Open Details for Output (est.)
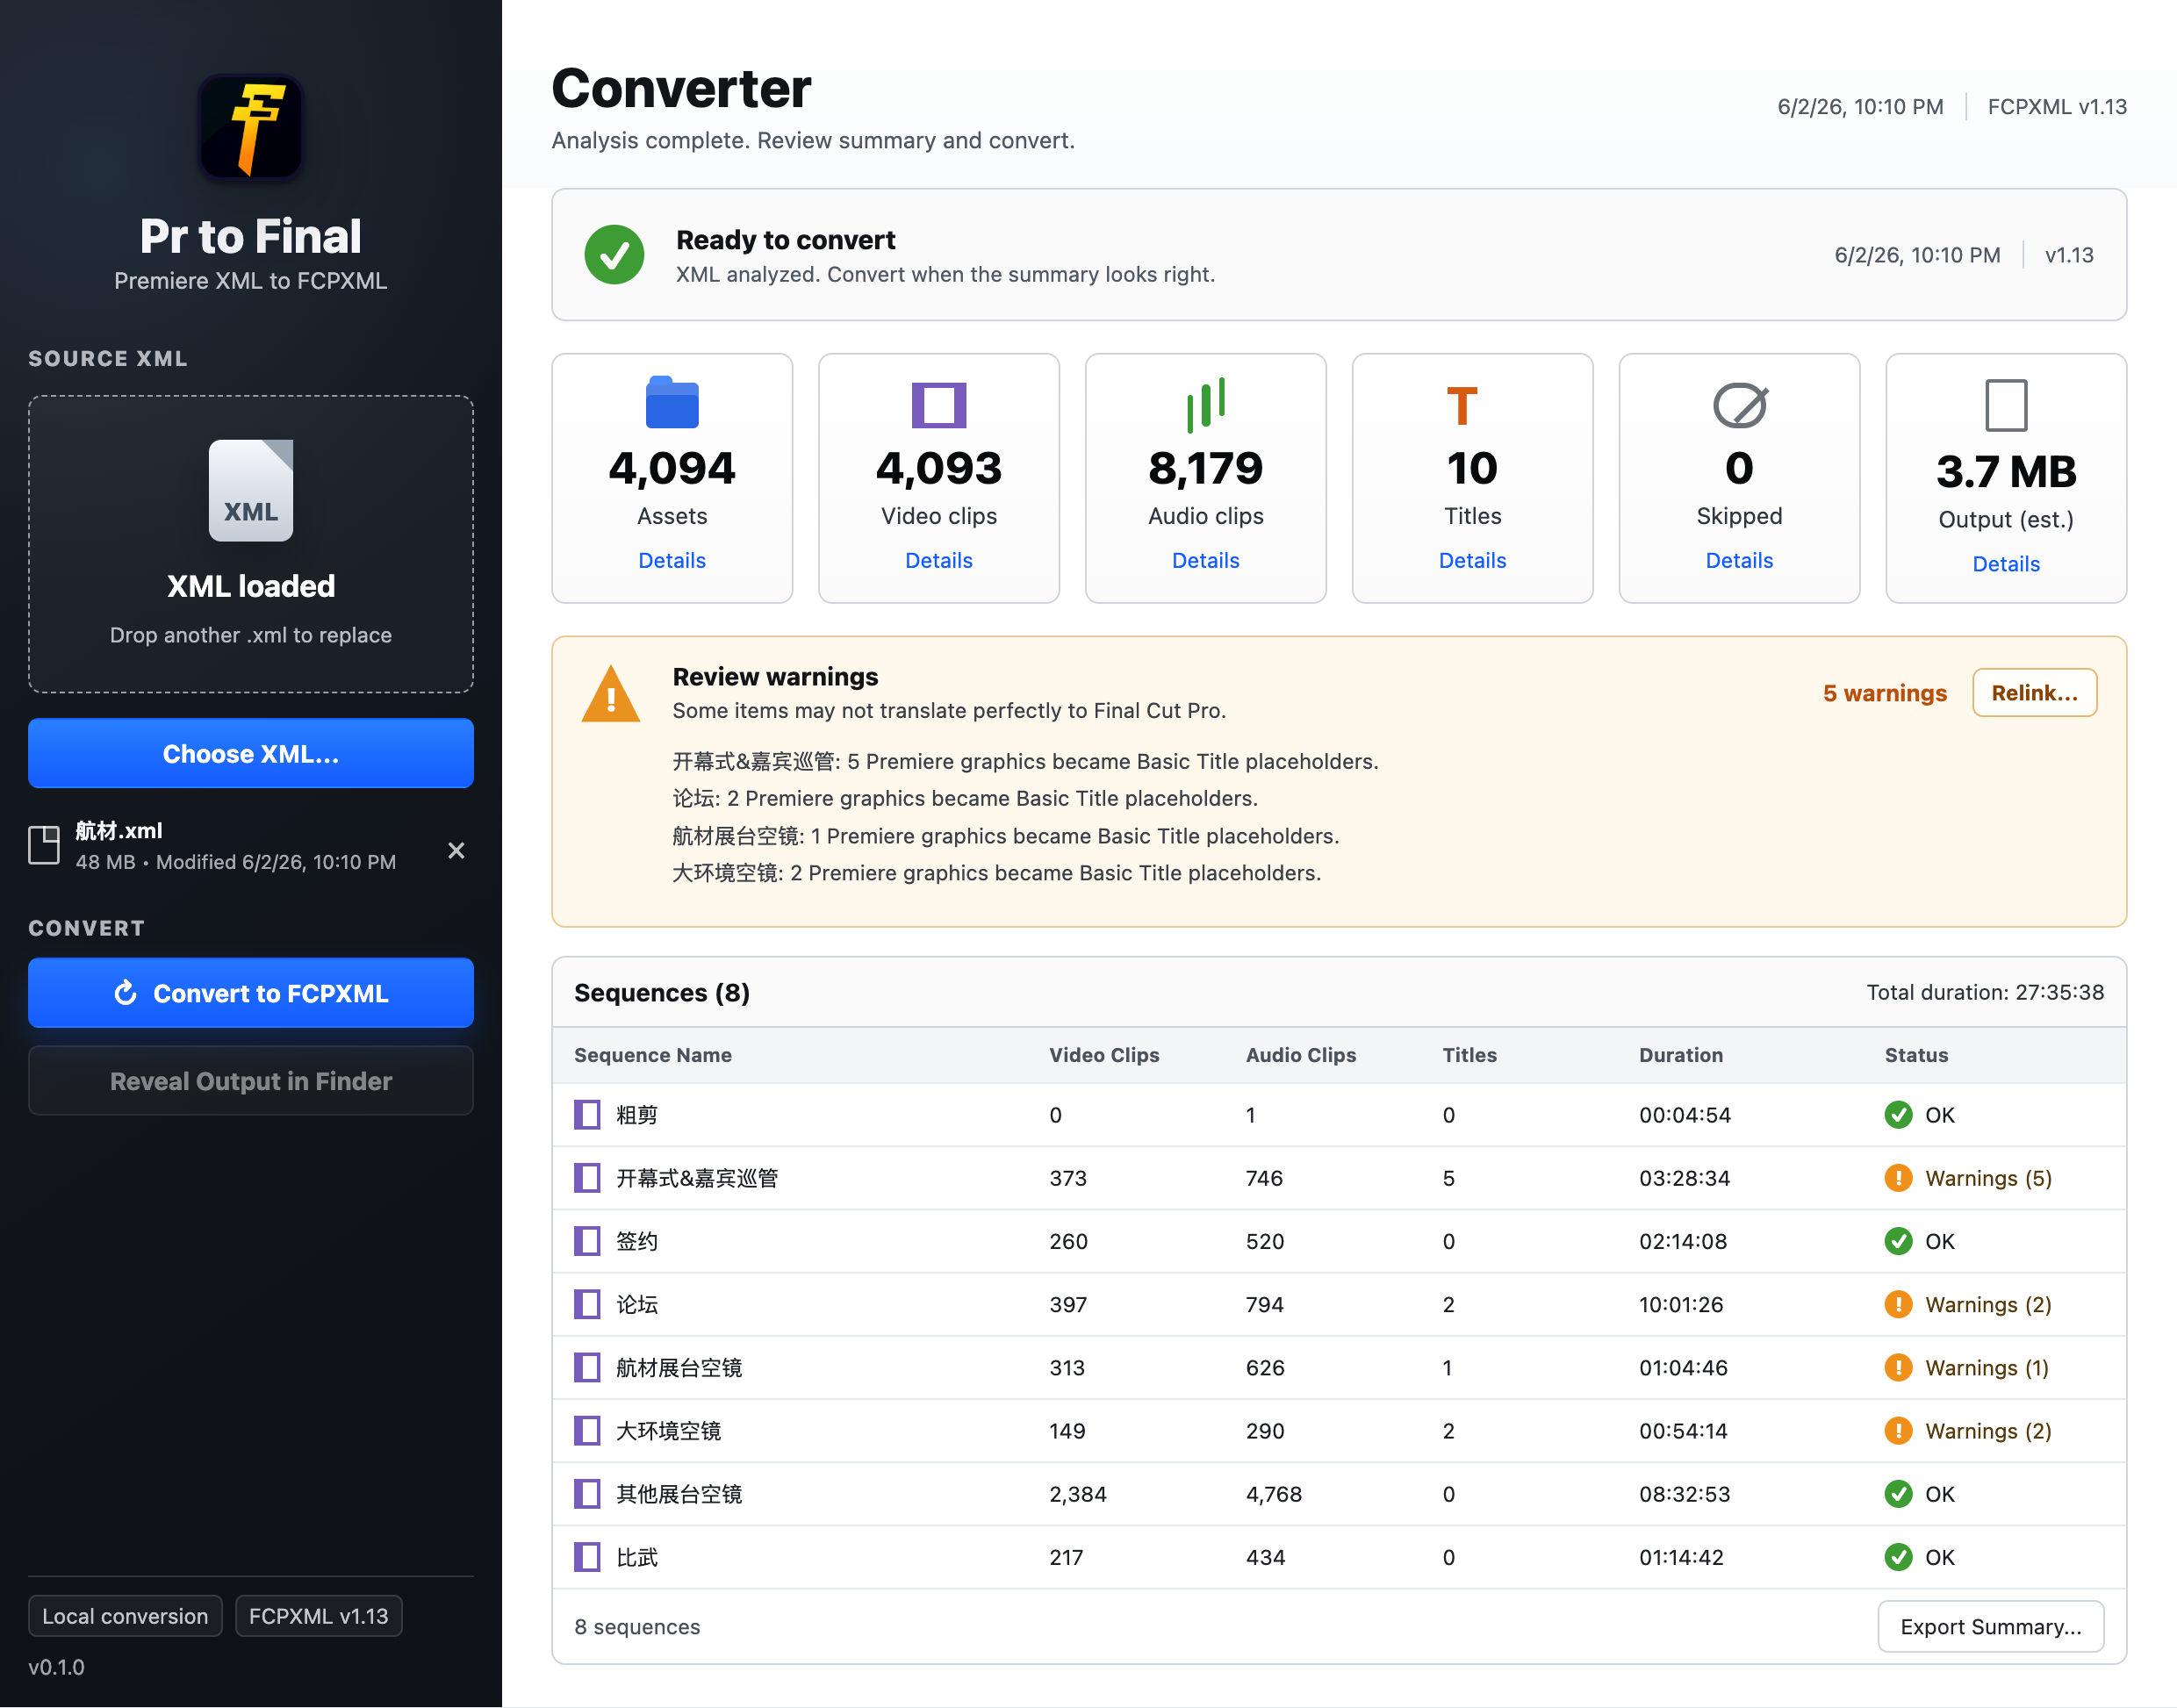Screen dimensions: 2177x1708 [x=2006, y=563]
